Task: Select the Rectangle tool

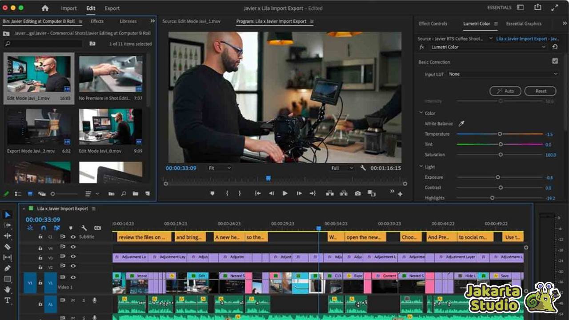Action: [x=7, y=279]
